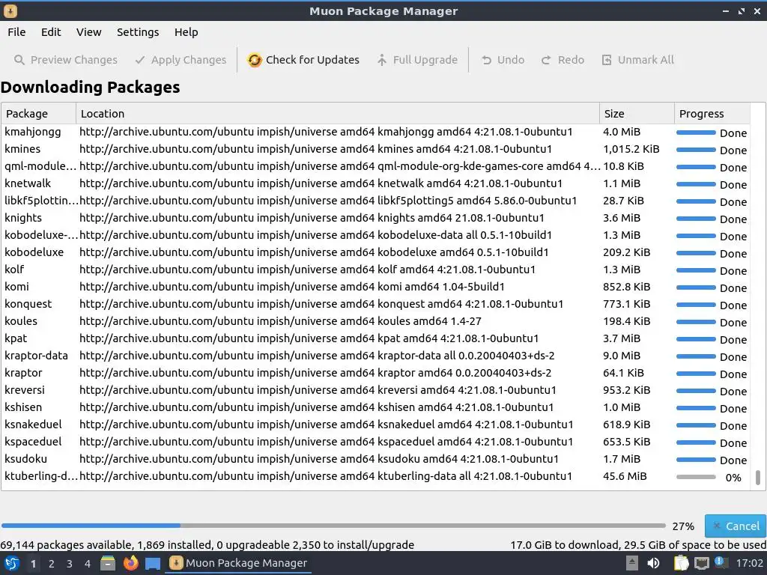Screen dimensions: 767x575
Task: Open the clipboard tray icon
Action: (x=681, y=563)
